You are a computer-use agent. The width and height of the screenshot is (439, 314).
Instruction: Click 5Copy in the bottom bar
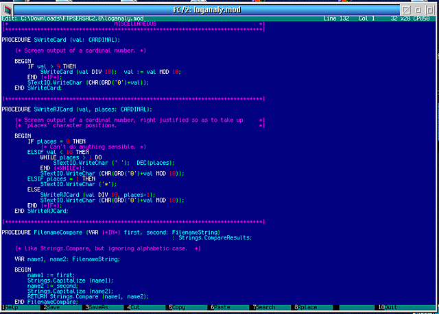point(177,307)
